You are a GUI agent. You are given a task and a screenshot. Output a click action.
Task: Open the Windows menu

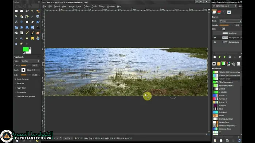[111, 6]
